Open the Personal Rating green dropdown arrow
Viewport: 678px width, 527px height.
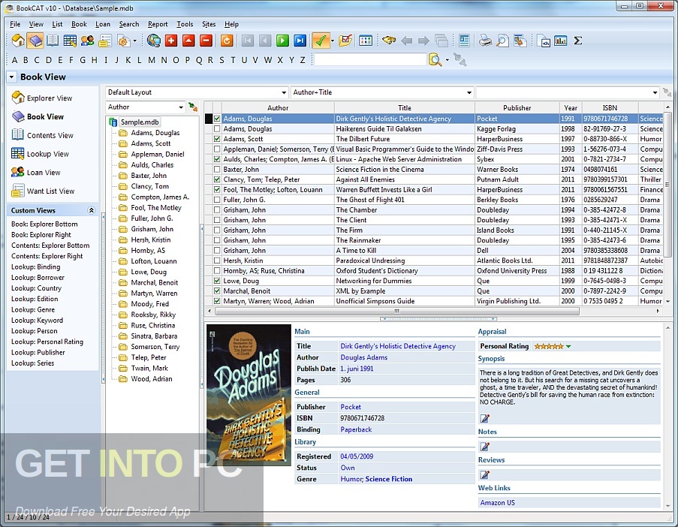(568, 346)
